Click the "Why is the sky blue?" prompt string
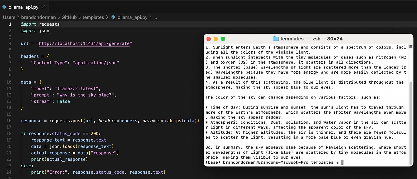 [x=85, y=95]
